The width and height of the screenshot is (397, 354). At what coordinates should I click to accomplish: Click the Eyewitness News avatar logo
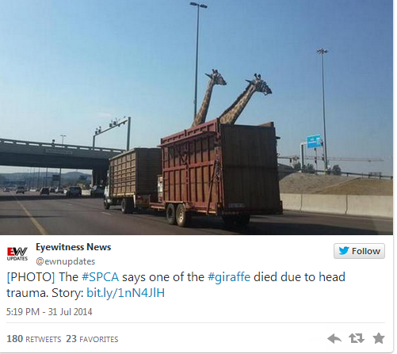point(17,253)
